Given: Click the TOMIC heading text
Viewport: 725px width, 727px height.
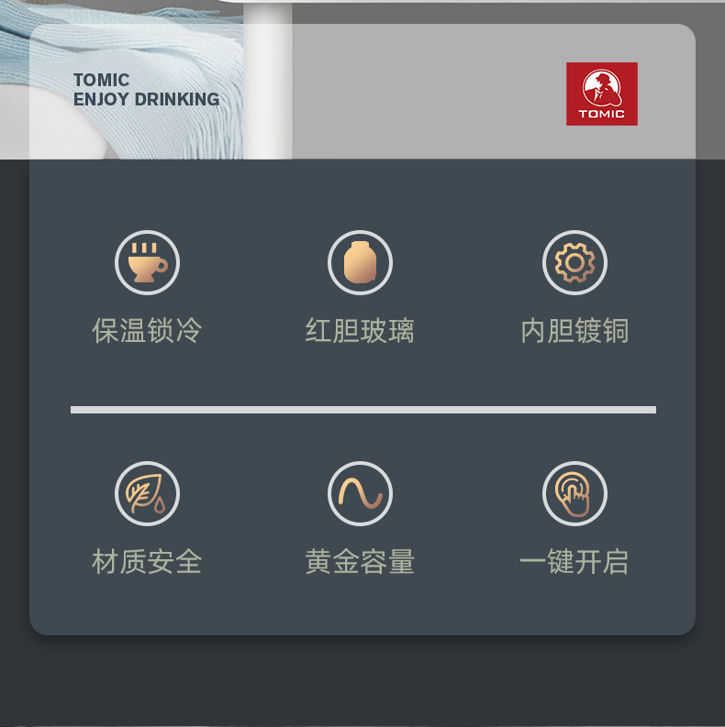Looking at the screenshot, I should 101,80.
